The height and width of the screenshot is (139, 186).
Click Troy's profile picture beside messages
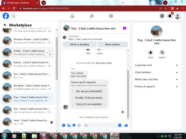click(x=65, y=107)
